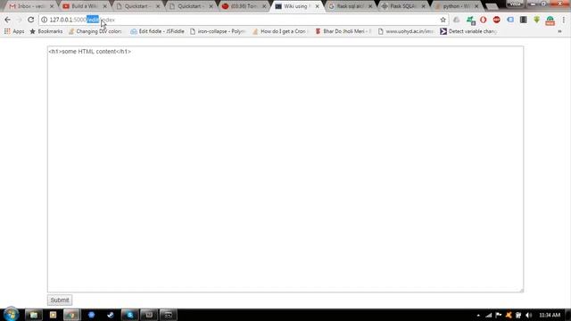
Task: Open Steam from the taskbar
Action: [111, 315]
